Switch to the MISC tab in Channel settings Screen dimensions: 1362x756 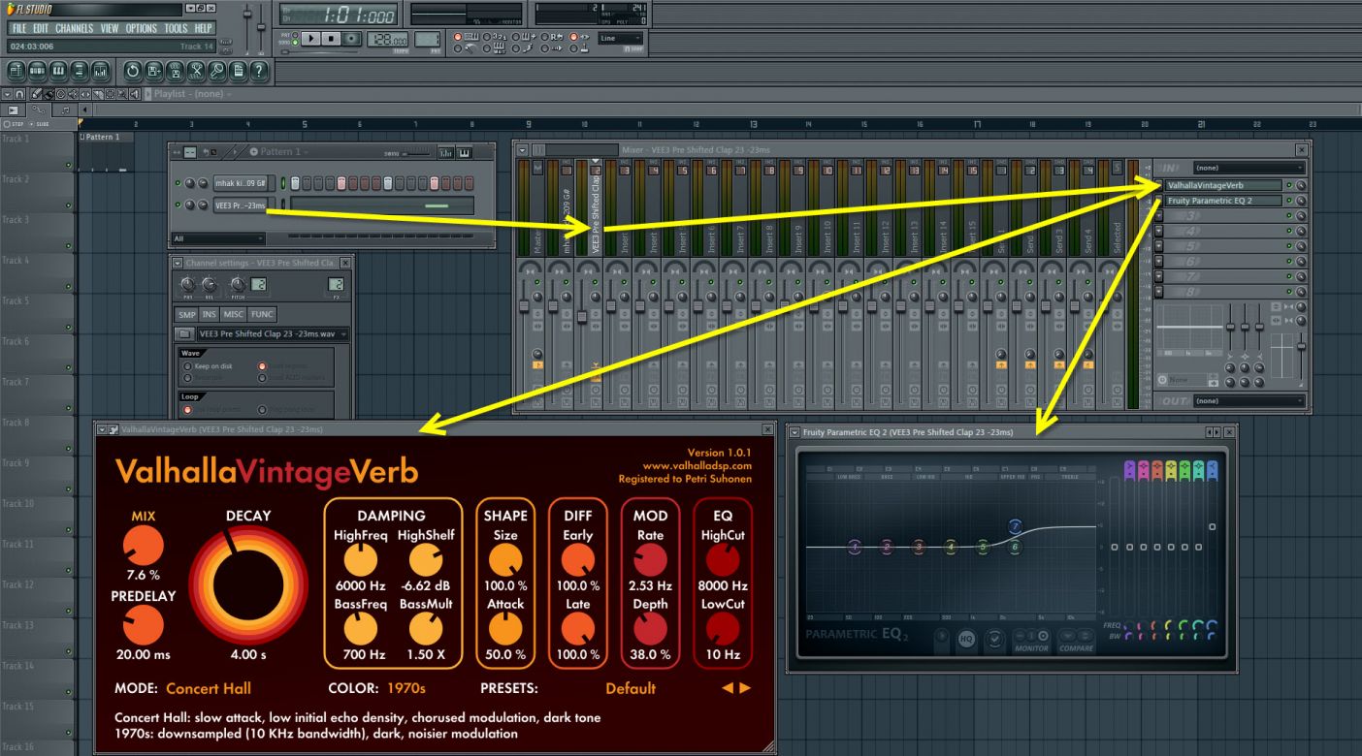pos(234,314)
